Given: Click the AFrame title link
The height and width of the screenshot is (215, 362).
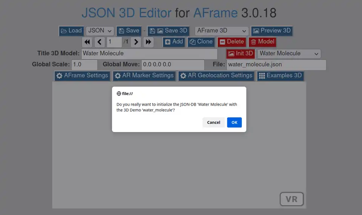Looking at the screenshot, I should (215, 13).
